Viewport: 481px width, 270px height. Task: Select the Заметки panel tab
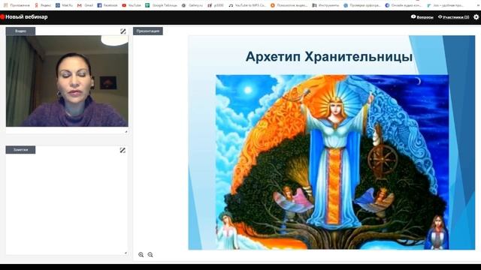[x=20, y=150]
